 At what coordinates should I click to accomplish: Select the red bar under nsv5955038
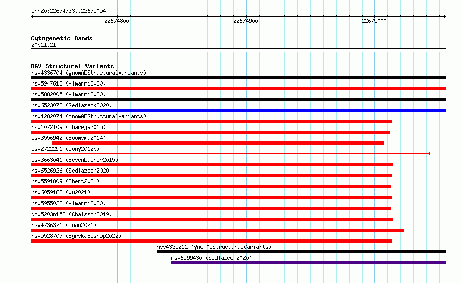(x=210, y=208)
